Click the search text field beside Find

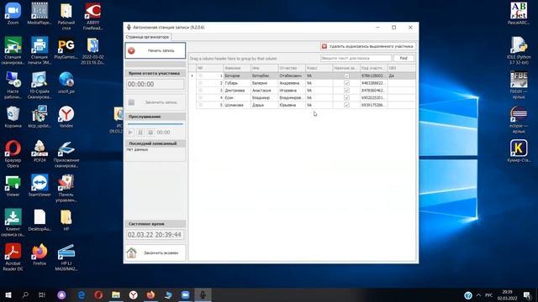tap(356, 58)
